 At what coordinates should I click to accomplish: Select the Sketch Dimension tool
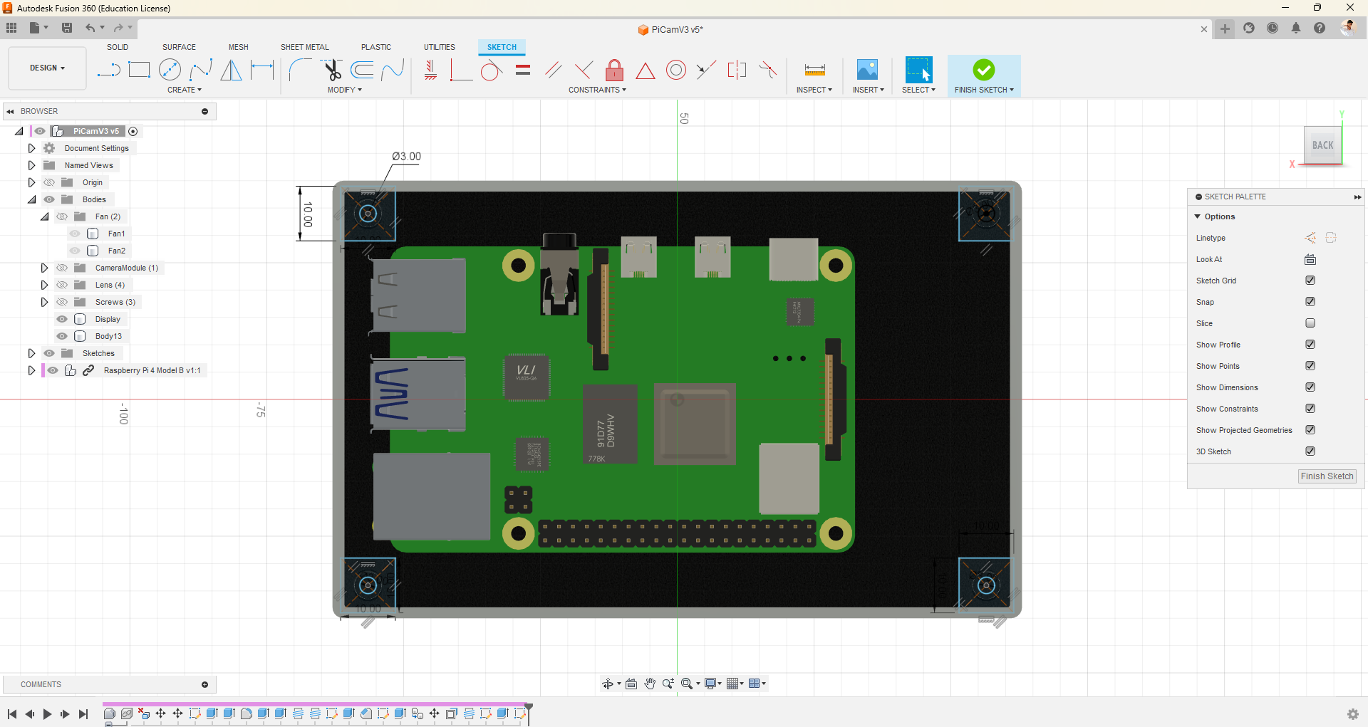[x=262, y=70]
